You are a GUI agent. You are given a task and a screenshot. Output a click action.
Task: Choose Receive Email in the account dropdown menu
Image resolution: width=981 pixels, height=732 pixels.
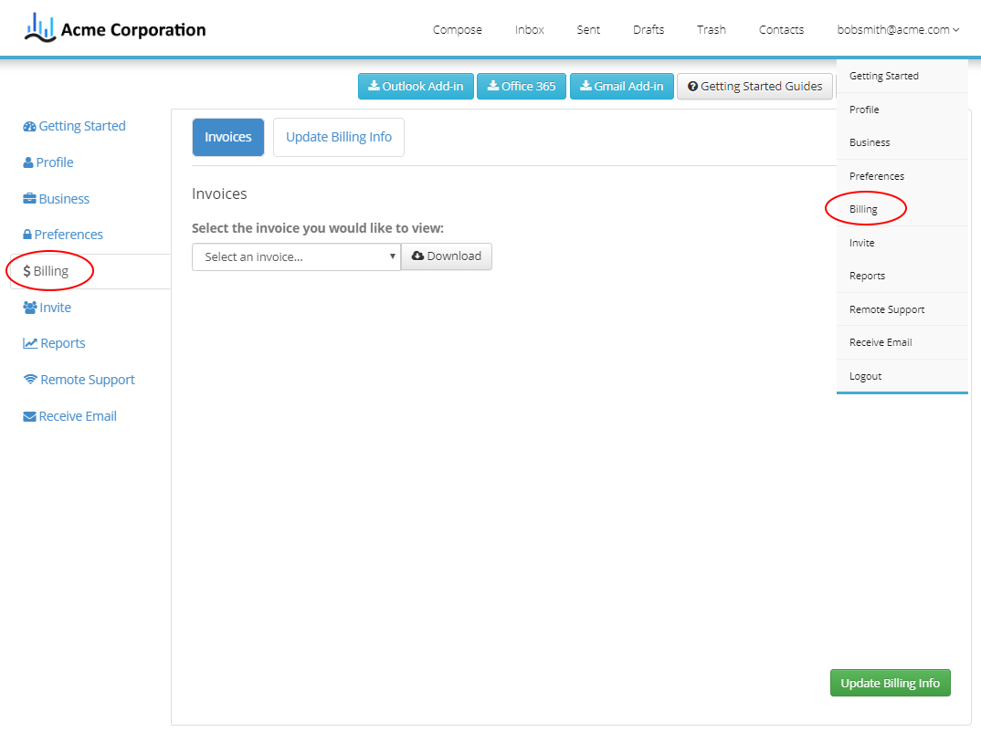902,342
